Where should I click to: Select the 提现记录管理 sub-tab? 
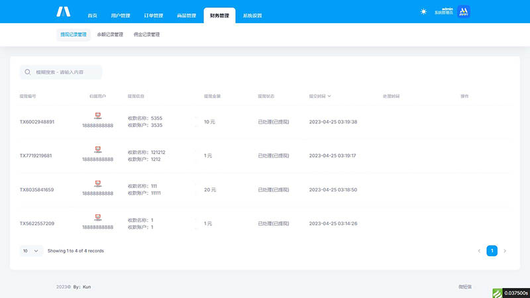coord(74,34)
